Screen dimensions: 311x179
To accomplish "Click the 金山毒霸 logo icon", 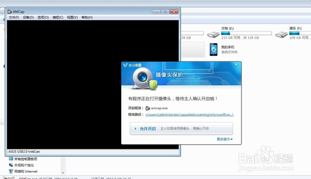I will [x=125, y=65].
